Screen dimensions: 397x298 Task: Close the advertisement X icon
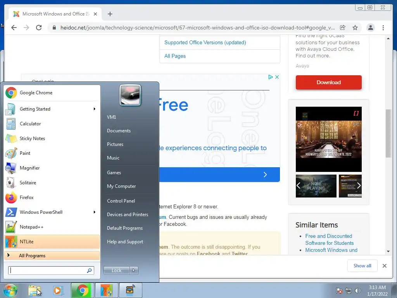pyautogui.click(x=277, y=77)
